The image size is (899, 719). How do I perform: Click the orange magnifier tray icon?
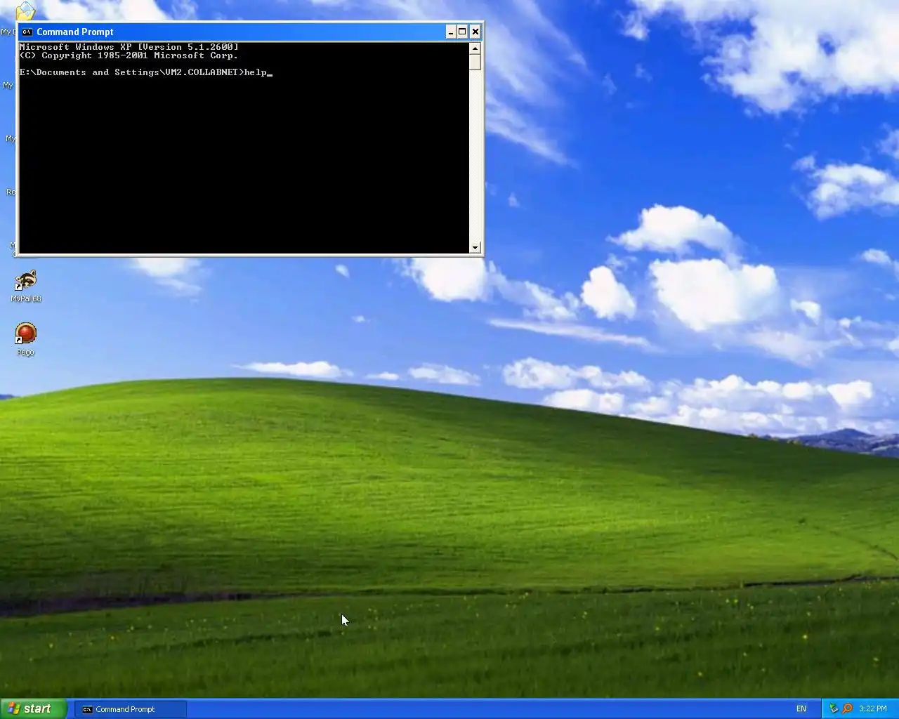[847, 708]
